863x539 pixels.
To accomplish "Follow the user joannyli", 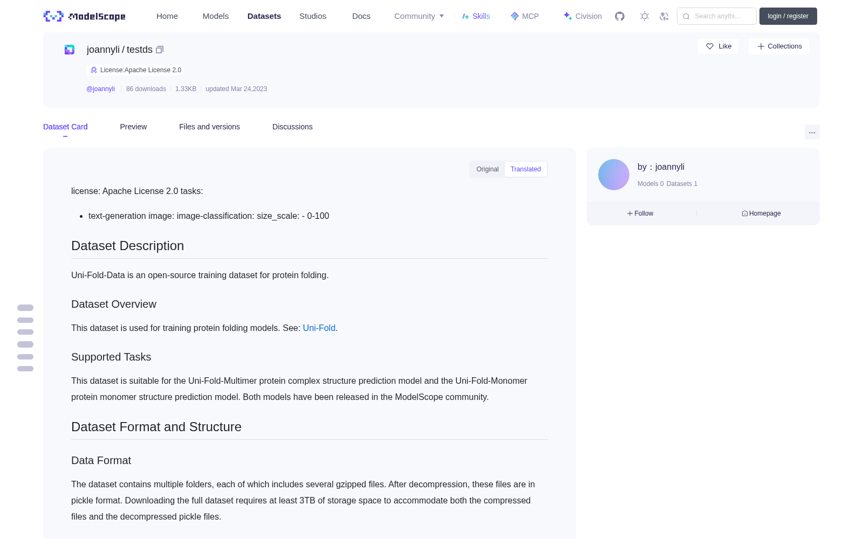I will tap(640, 213).
